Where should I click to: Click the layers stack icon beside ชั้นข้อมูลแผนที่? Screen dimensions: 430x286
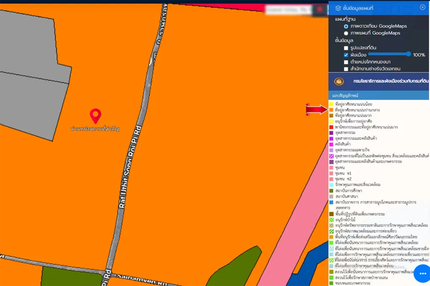click(338, 8)
